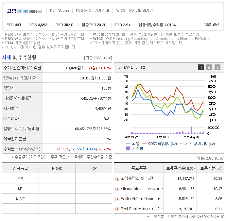Screen dimensions: 226x221
Task: Select 68,654,755주 / 76.35% value
Action: [93, 129]
